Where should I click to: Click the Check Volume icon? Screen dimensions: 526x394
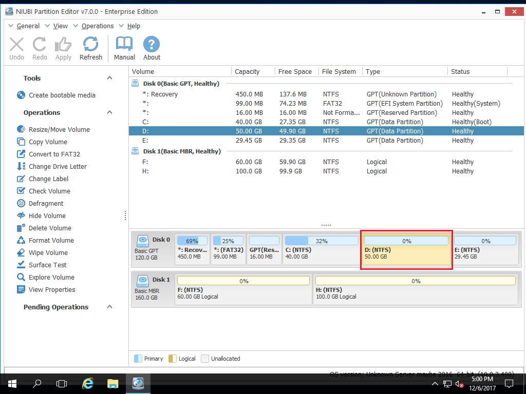pos(21,191)
